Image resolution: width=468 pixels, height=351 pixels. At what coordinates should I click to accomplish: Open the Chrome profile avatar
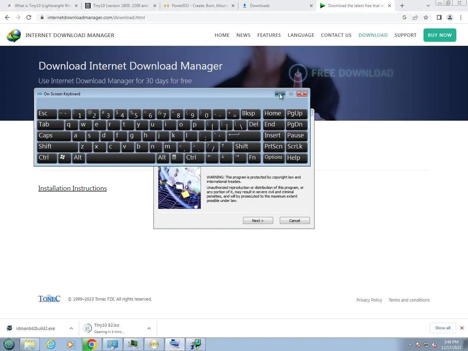point(450,17)
